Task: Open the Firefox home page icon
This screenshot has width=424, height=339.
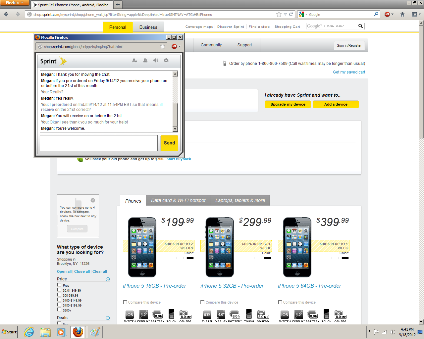Action: [x=402, y=14]
